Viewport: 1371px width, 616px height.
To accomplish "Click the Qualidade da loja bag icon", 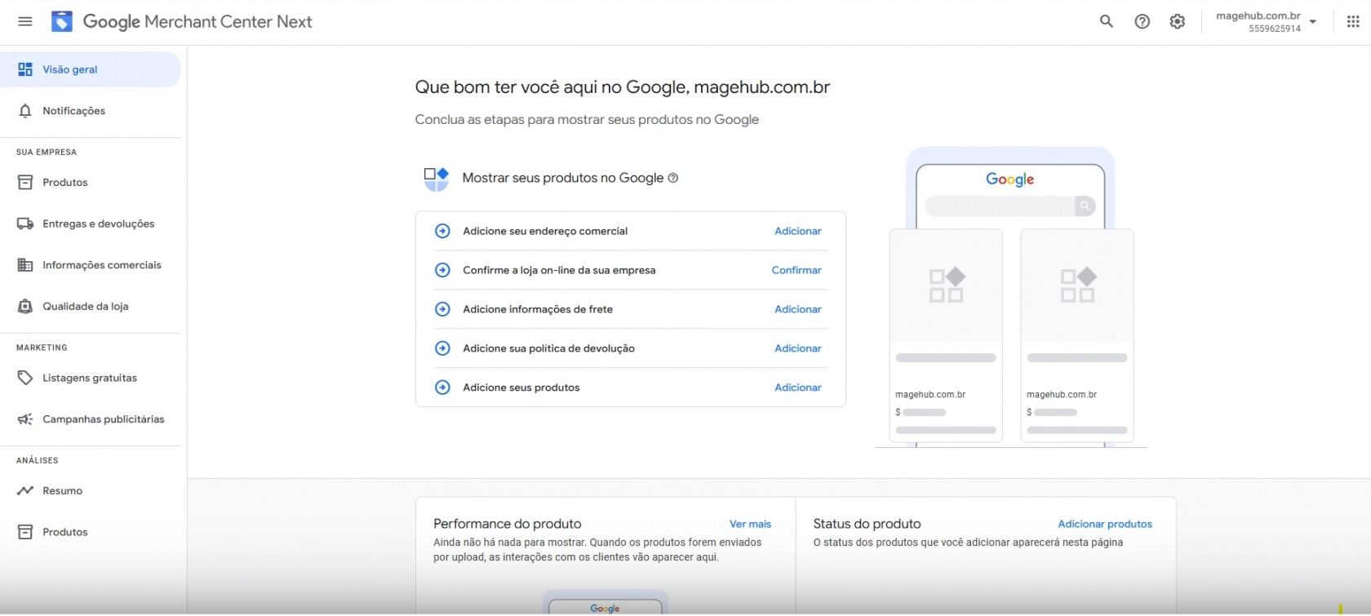I will [25, 306].
